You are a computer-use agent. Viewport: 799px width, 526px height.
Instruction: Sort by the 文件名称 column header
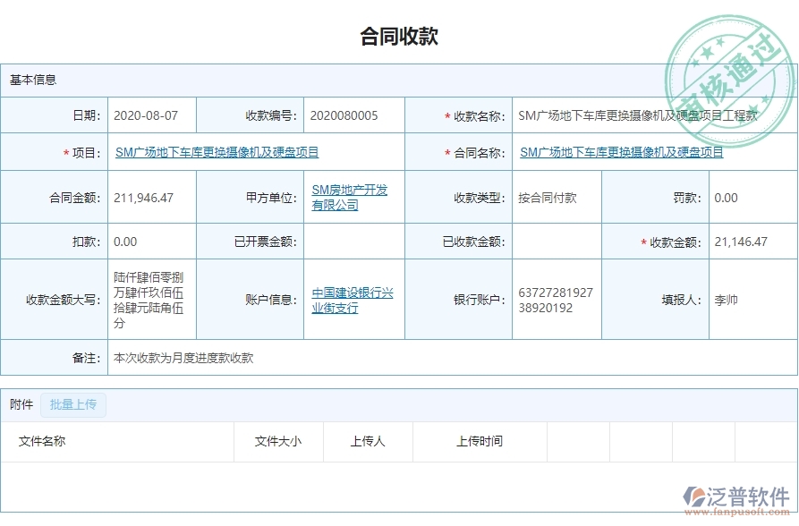[42, 441]
